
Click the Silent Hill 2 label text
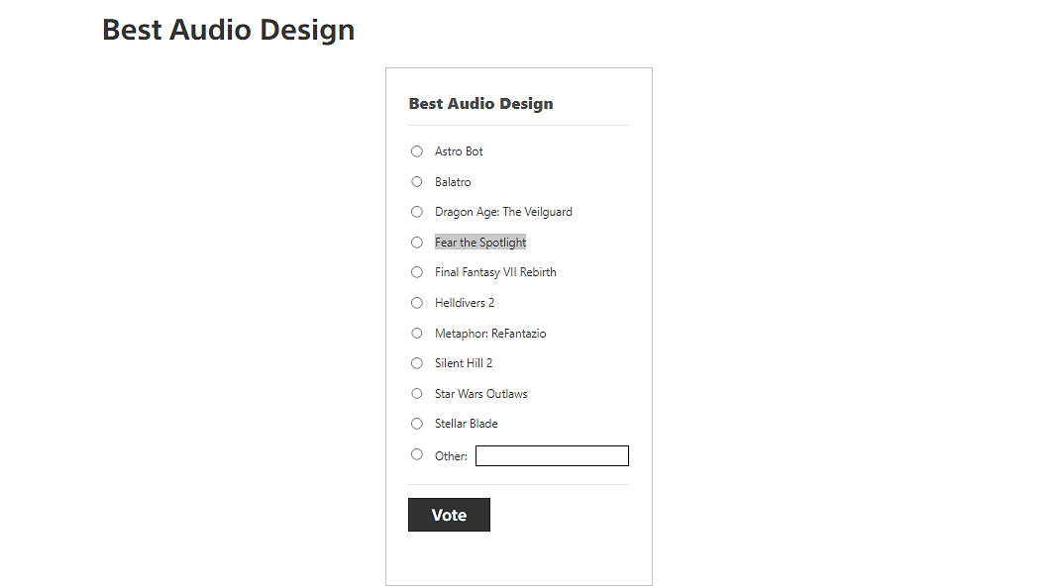click(x=464, y=363)
